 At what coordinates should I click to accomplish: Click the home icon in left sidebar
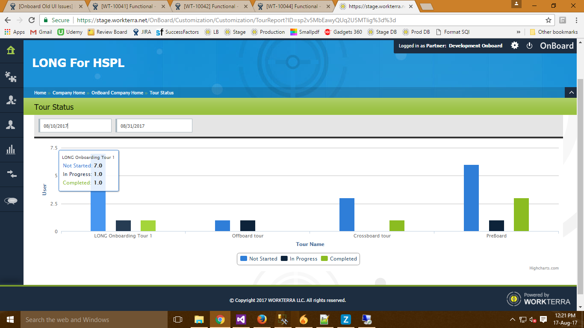point(11,50)
